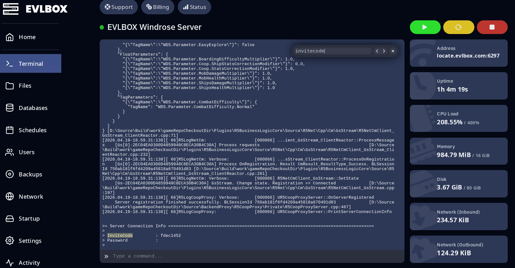
Task: Click the Memory value 984.79 MiB
Action: (454, 155)
